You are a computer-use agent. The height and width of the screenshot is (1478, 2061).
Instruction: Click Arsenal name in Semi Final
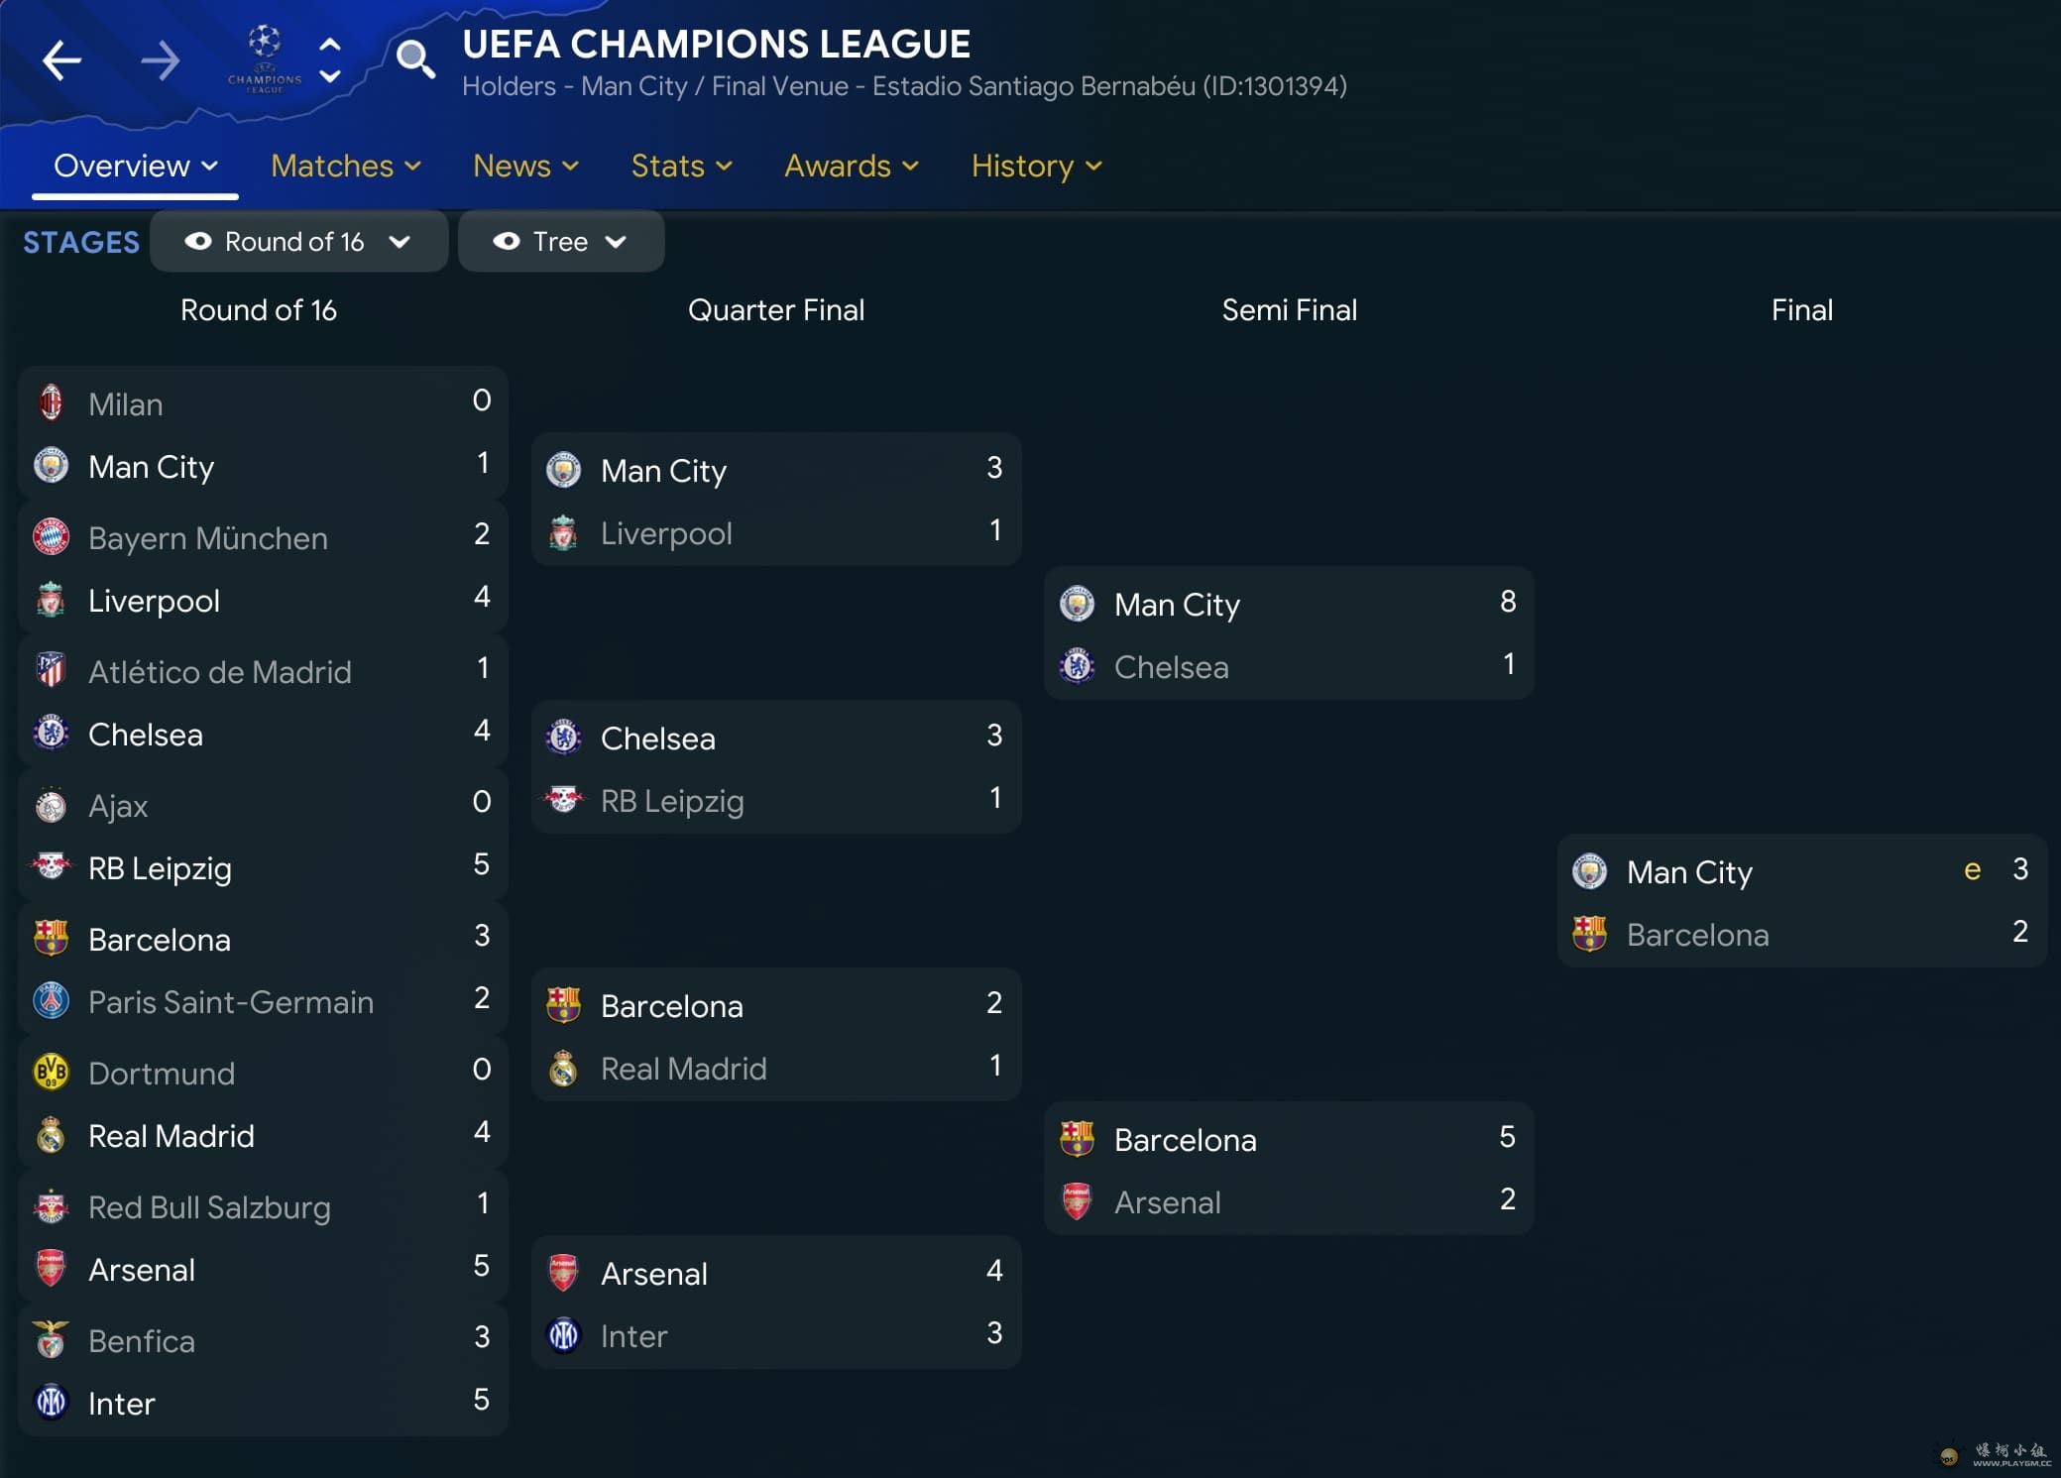[1167, 1202]
